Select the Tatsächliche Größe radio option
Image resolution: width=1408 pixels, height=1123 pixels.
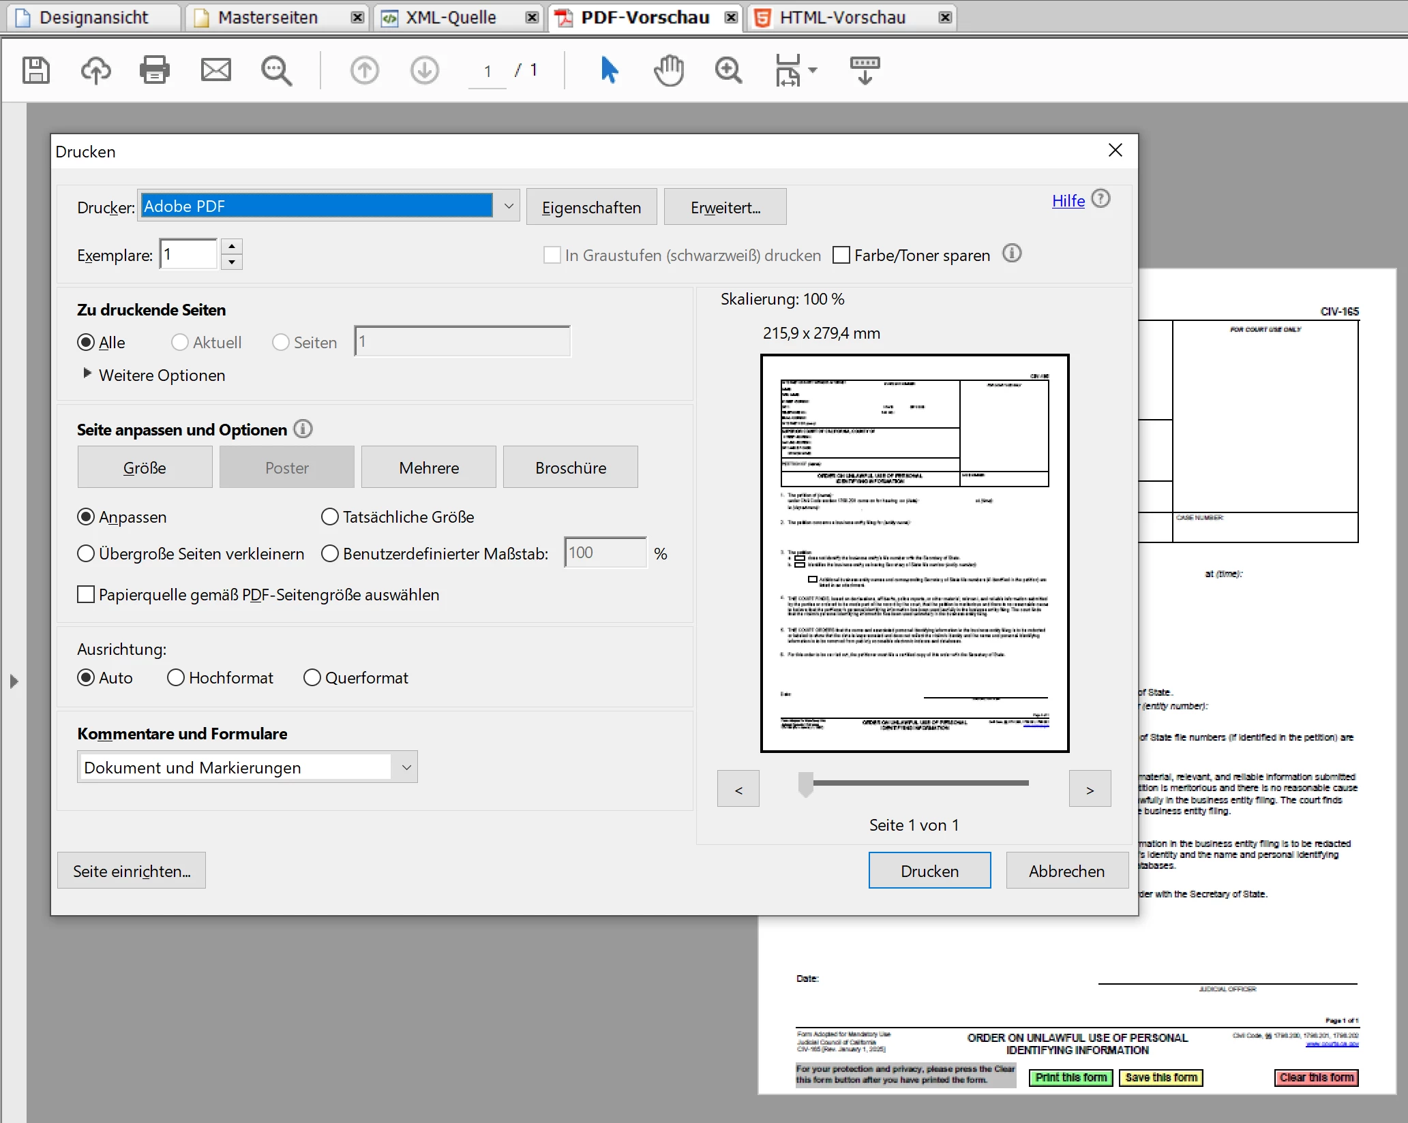330,517
